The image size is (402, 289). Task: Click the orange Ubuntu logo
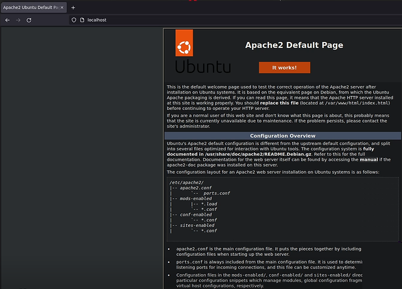(184, 43)
